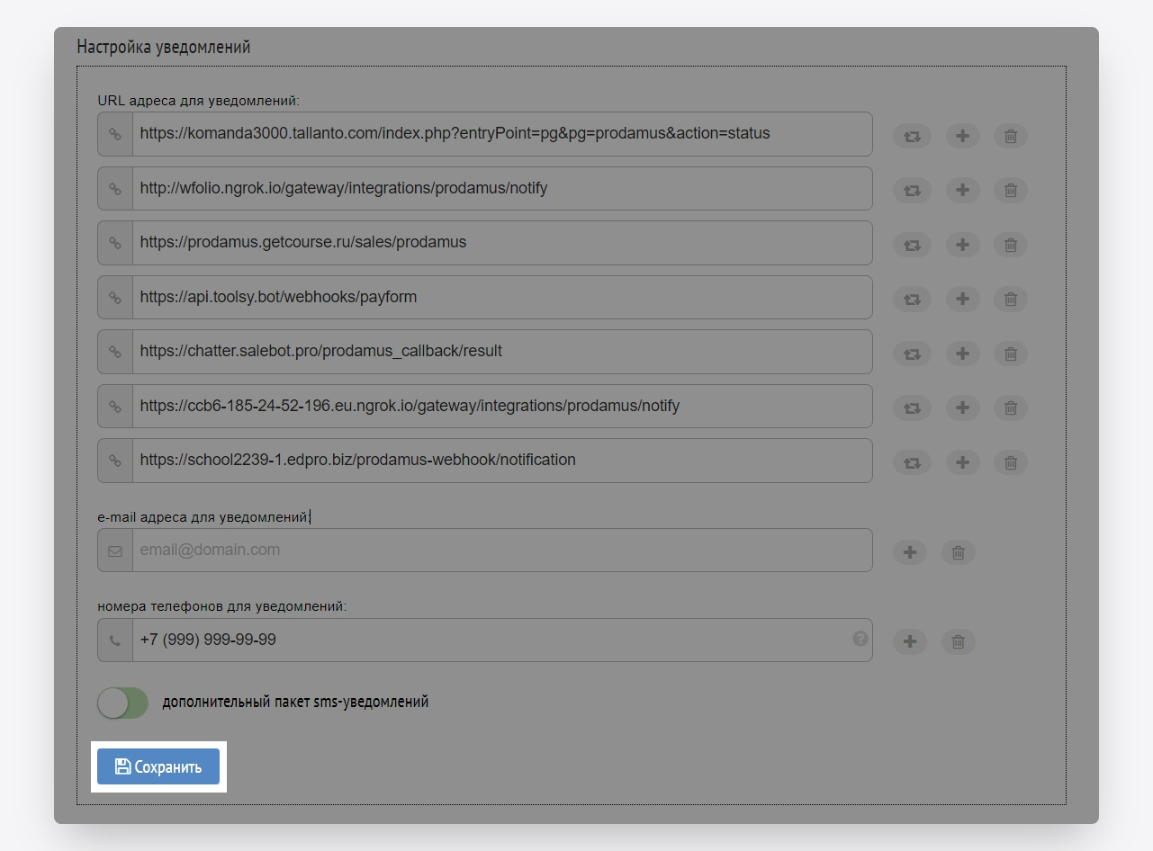Click the resend icon for the edpro.biz URL
The height and width of the screenshot is (851, 1153).
pos(912,462)
